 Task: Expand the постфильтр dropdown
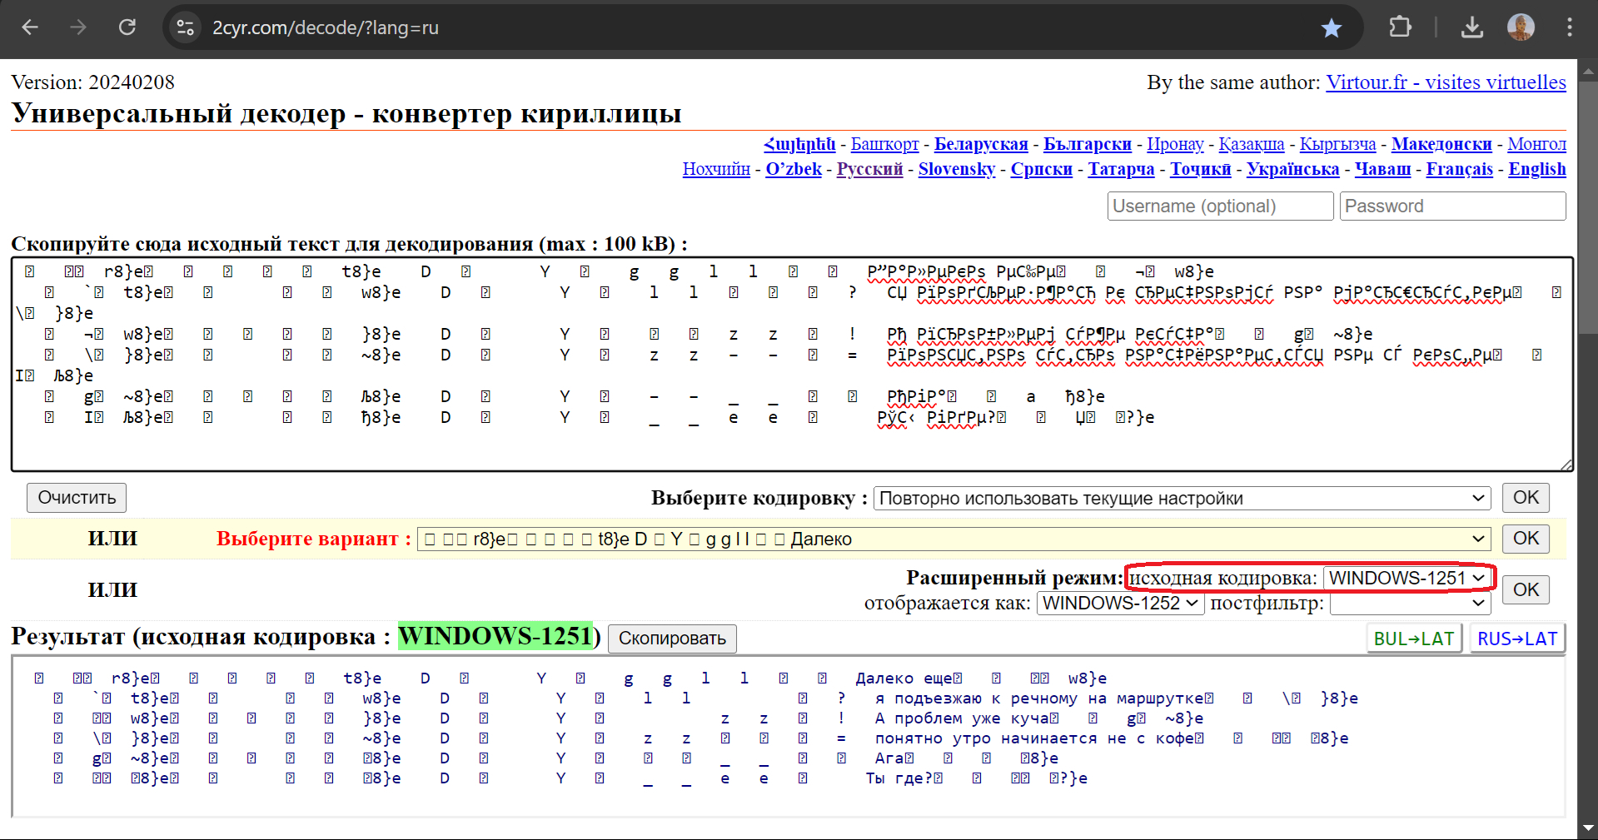1409,603
